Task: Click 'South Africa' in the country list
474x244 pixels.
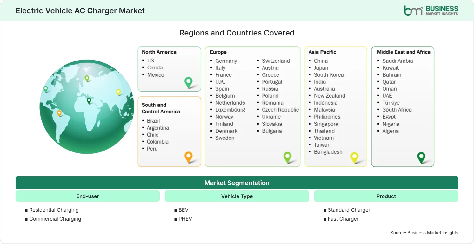Action: (397, 110)
